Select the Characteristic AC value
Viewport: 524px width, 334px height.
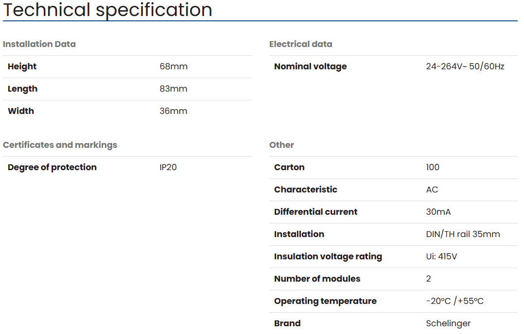[432, 190]
